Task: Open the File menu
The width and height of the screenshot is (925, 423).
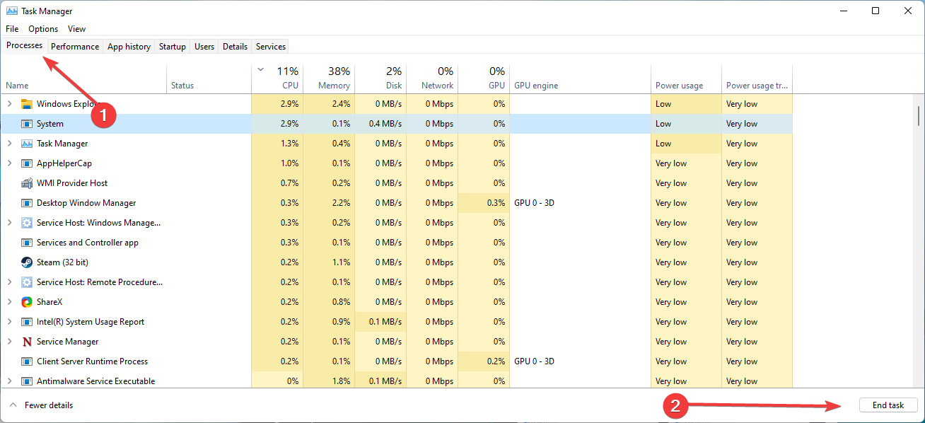Action: (12, 29)
